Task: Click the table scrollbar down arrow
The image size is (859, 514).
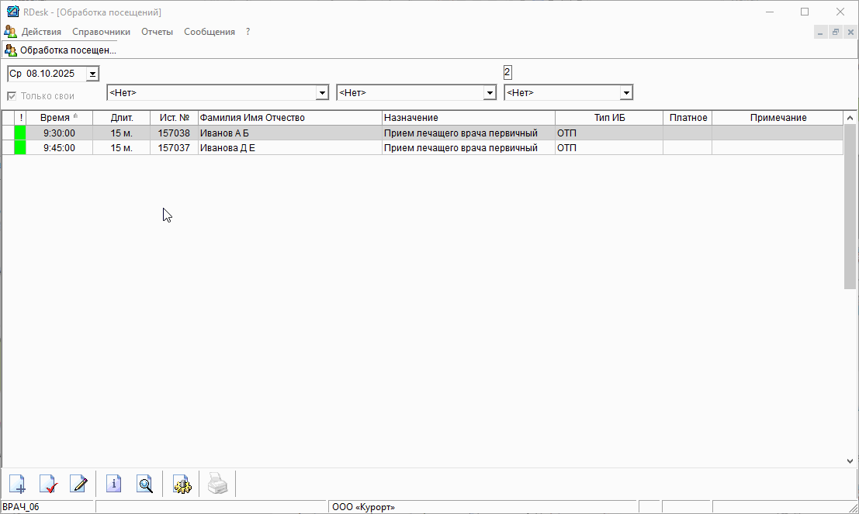Action: coord(850,461)
